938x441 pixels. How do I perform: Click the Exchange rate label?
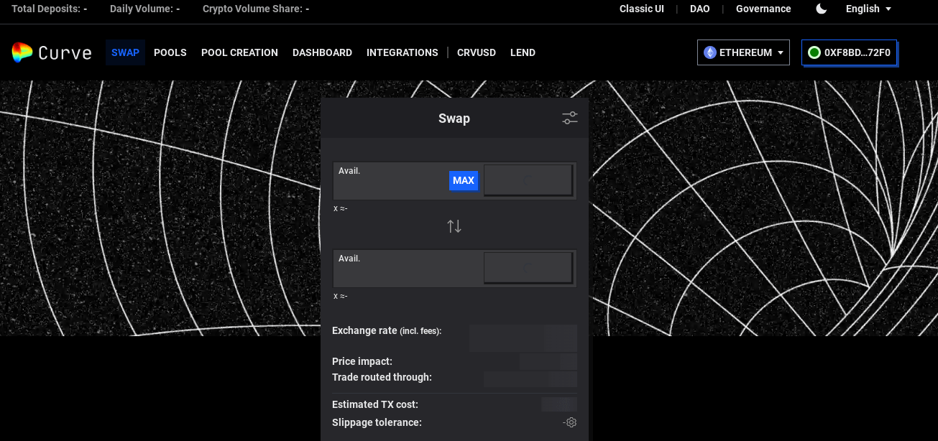coord(387,331)
